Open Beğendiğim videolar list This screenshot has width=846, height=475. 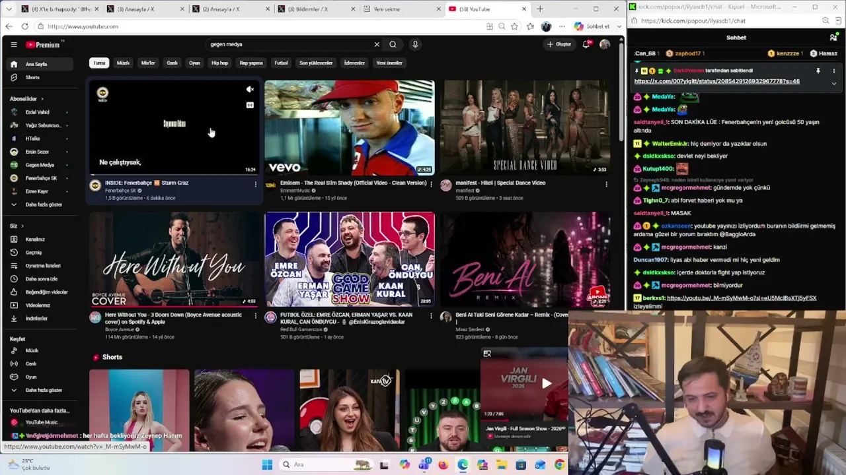[38, 292]
